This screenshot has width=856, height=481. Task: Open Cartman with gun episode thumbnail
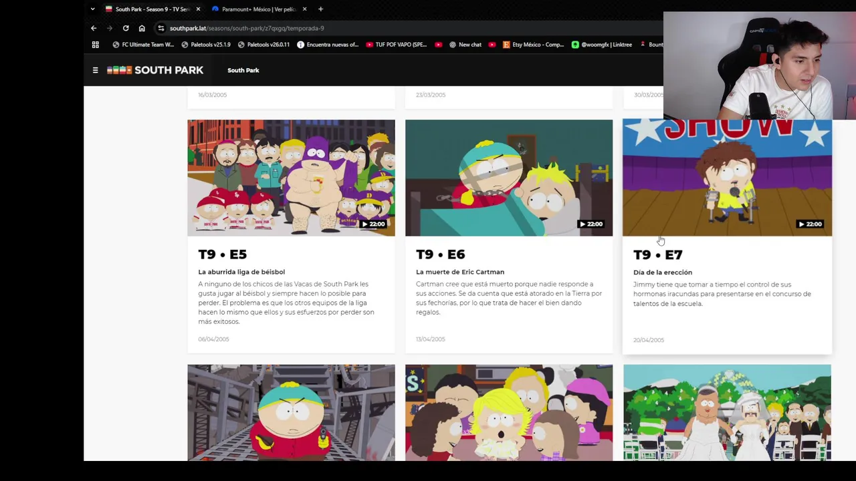click(291, 412)
